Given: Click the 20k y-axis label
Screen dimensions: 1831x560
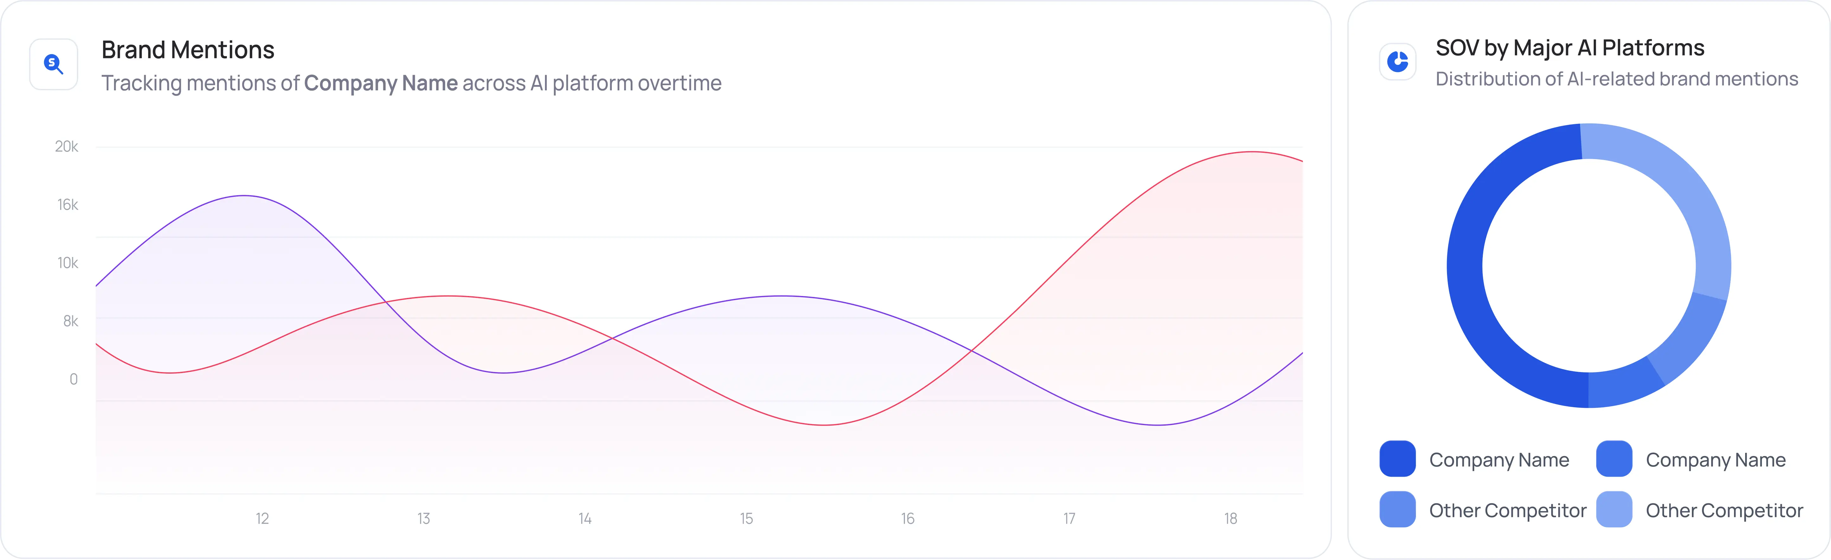Looking at the screenshot, I should point(67,146).
